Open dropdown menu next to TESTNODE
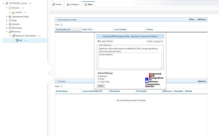The image size is (219, 136). tap(30, 3)
